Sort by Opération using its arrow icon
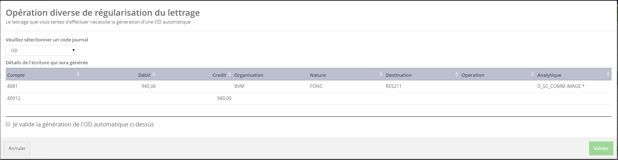The height and width of the screenshot is (160, 618). (532, 74)
